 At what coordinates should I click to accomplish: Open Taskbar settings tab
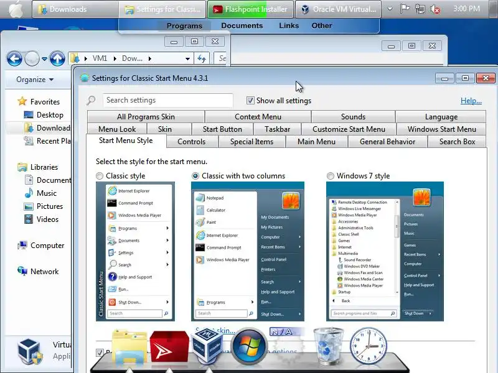[x=277, y=129]
